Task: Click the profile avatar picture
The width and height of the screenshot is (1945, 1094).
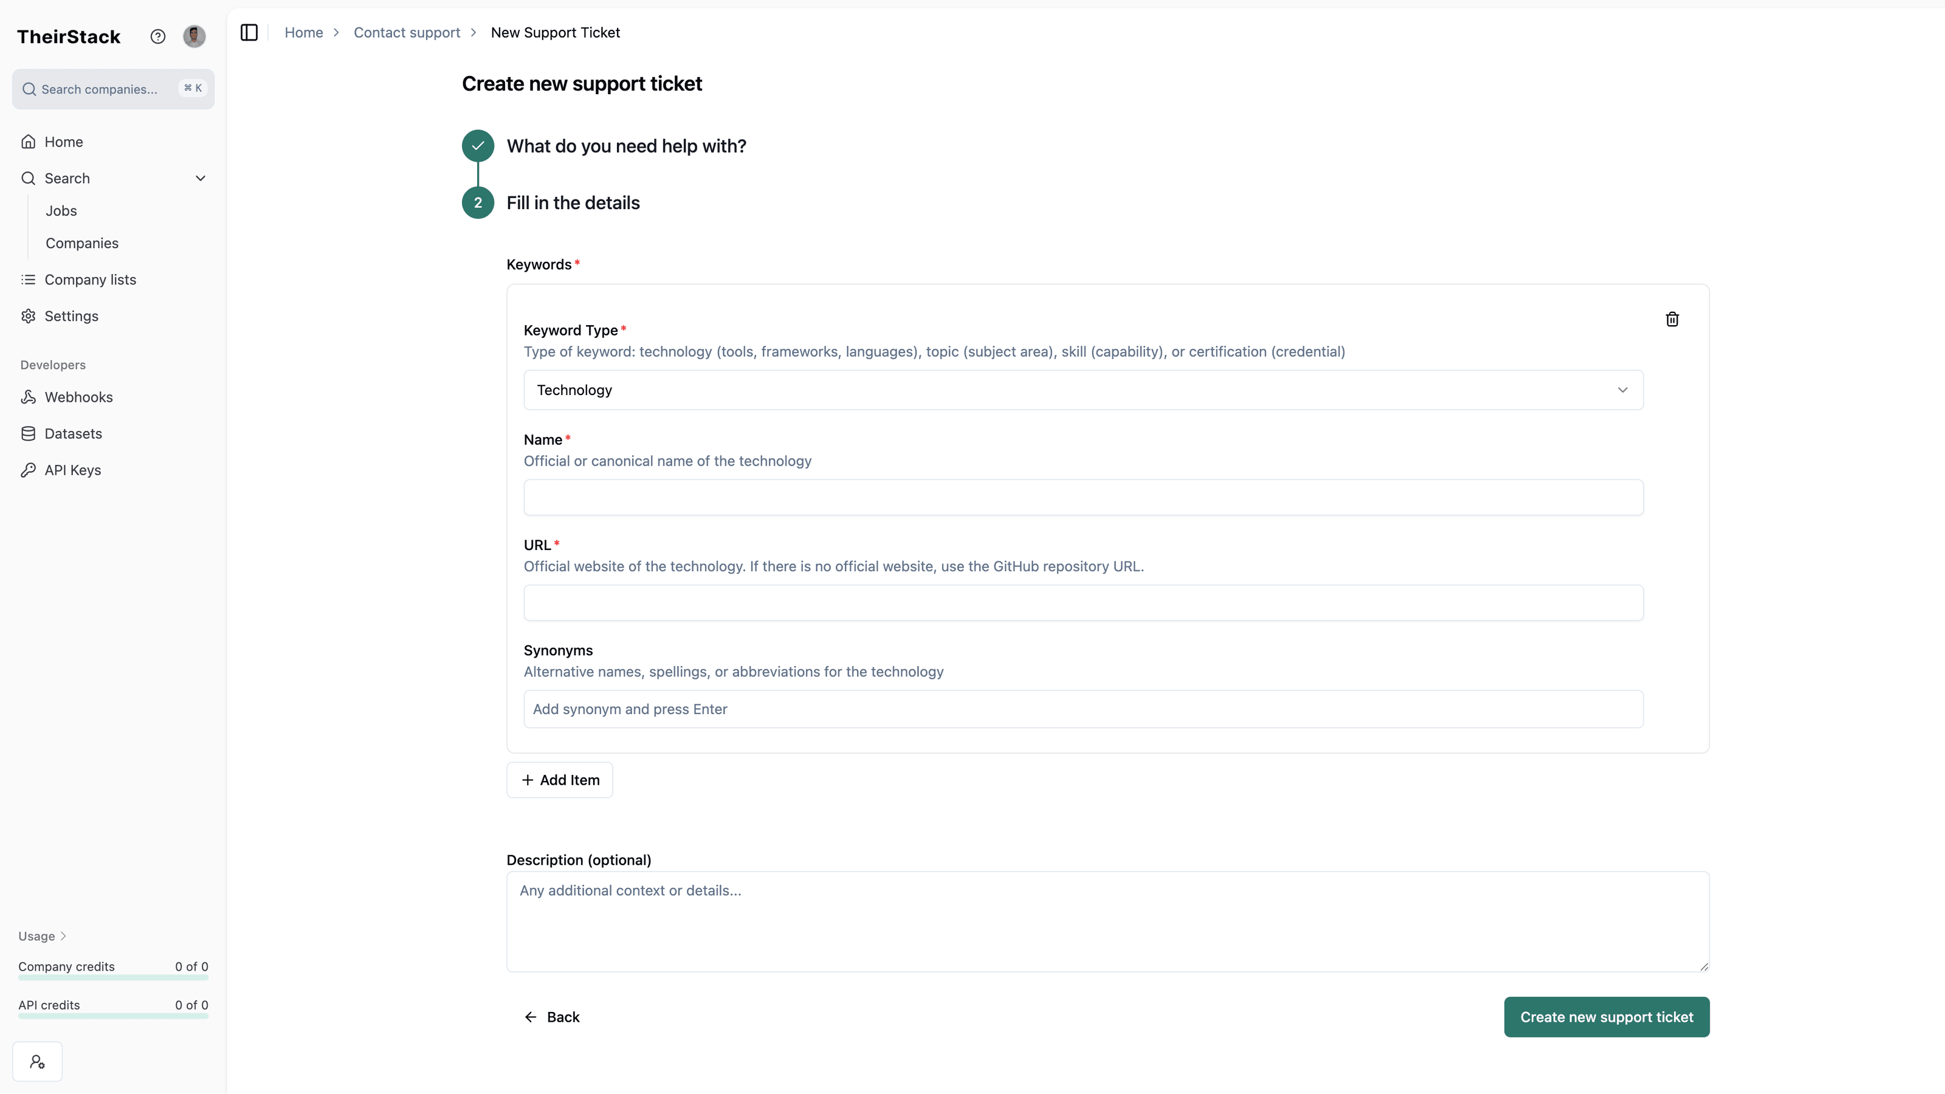Action: click(x=194, y=35)
